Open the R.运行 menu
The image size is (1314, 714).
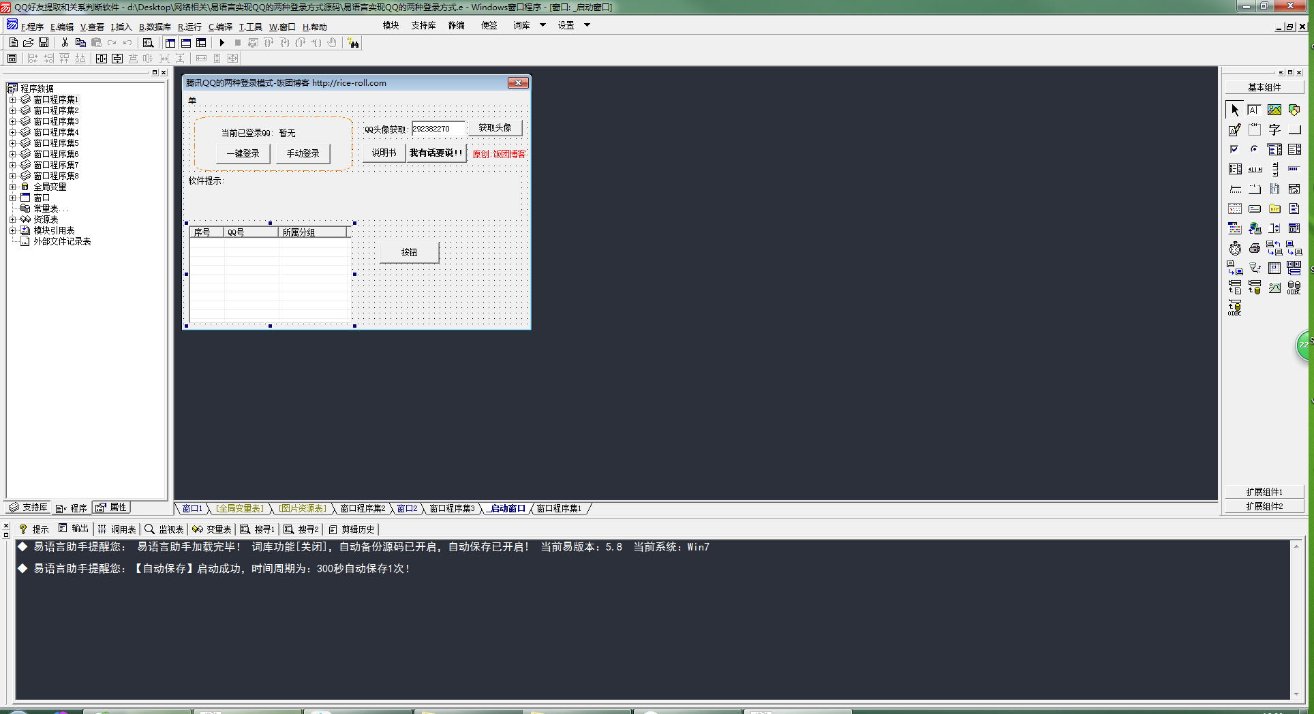tap(189, 27)
